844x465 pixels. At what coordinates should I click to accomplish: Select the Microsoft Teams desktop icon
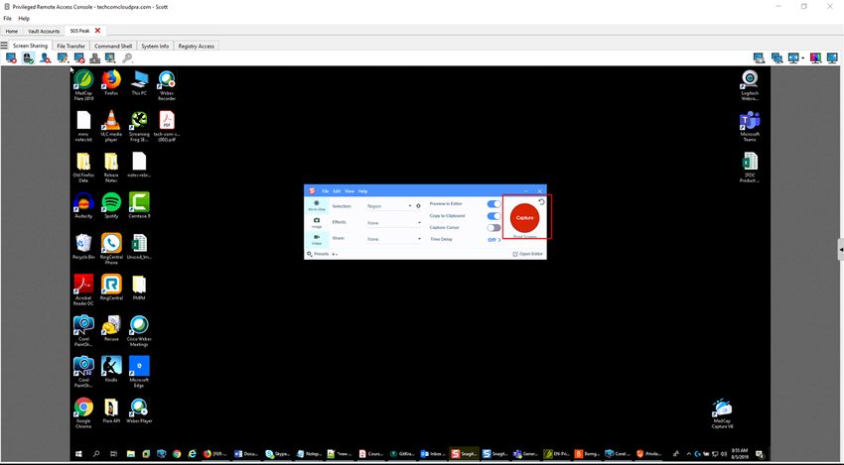coord(750,126)
